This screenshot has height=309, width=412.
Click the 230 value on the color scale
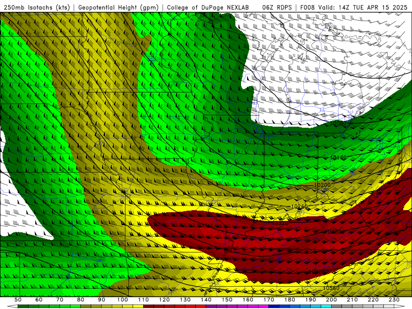394,300
